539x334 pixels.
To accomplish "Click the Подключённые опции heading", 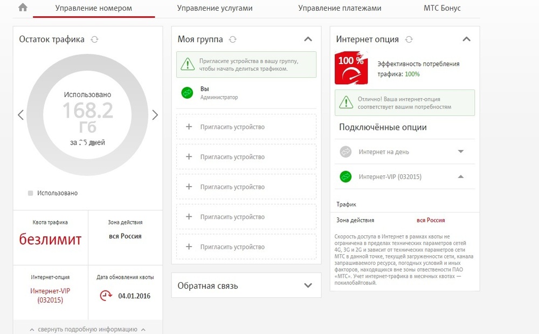I will (x=383, y=127).
